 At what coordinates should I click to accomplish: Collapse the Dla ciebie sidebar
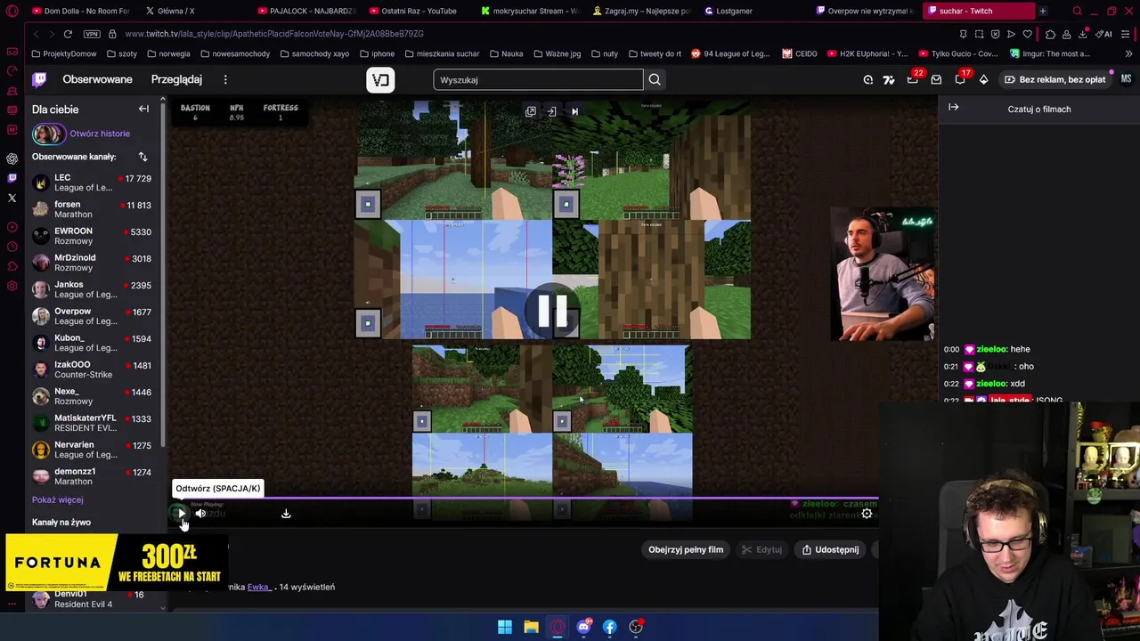point(143,109)
